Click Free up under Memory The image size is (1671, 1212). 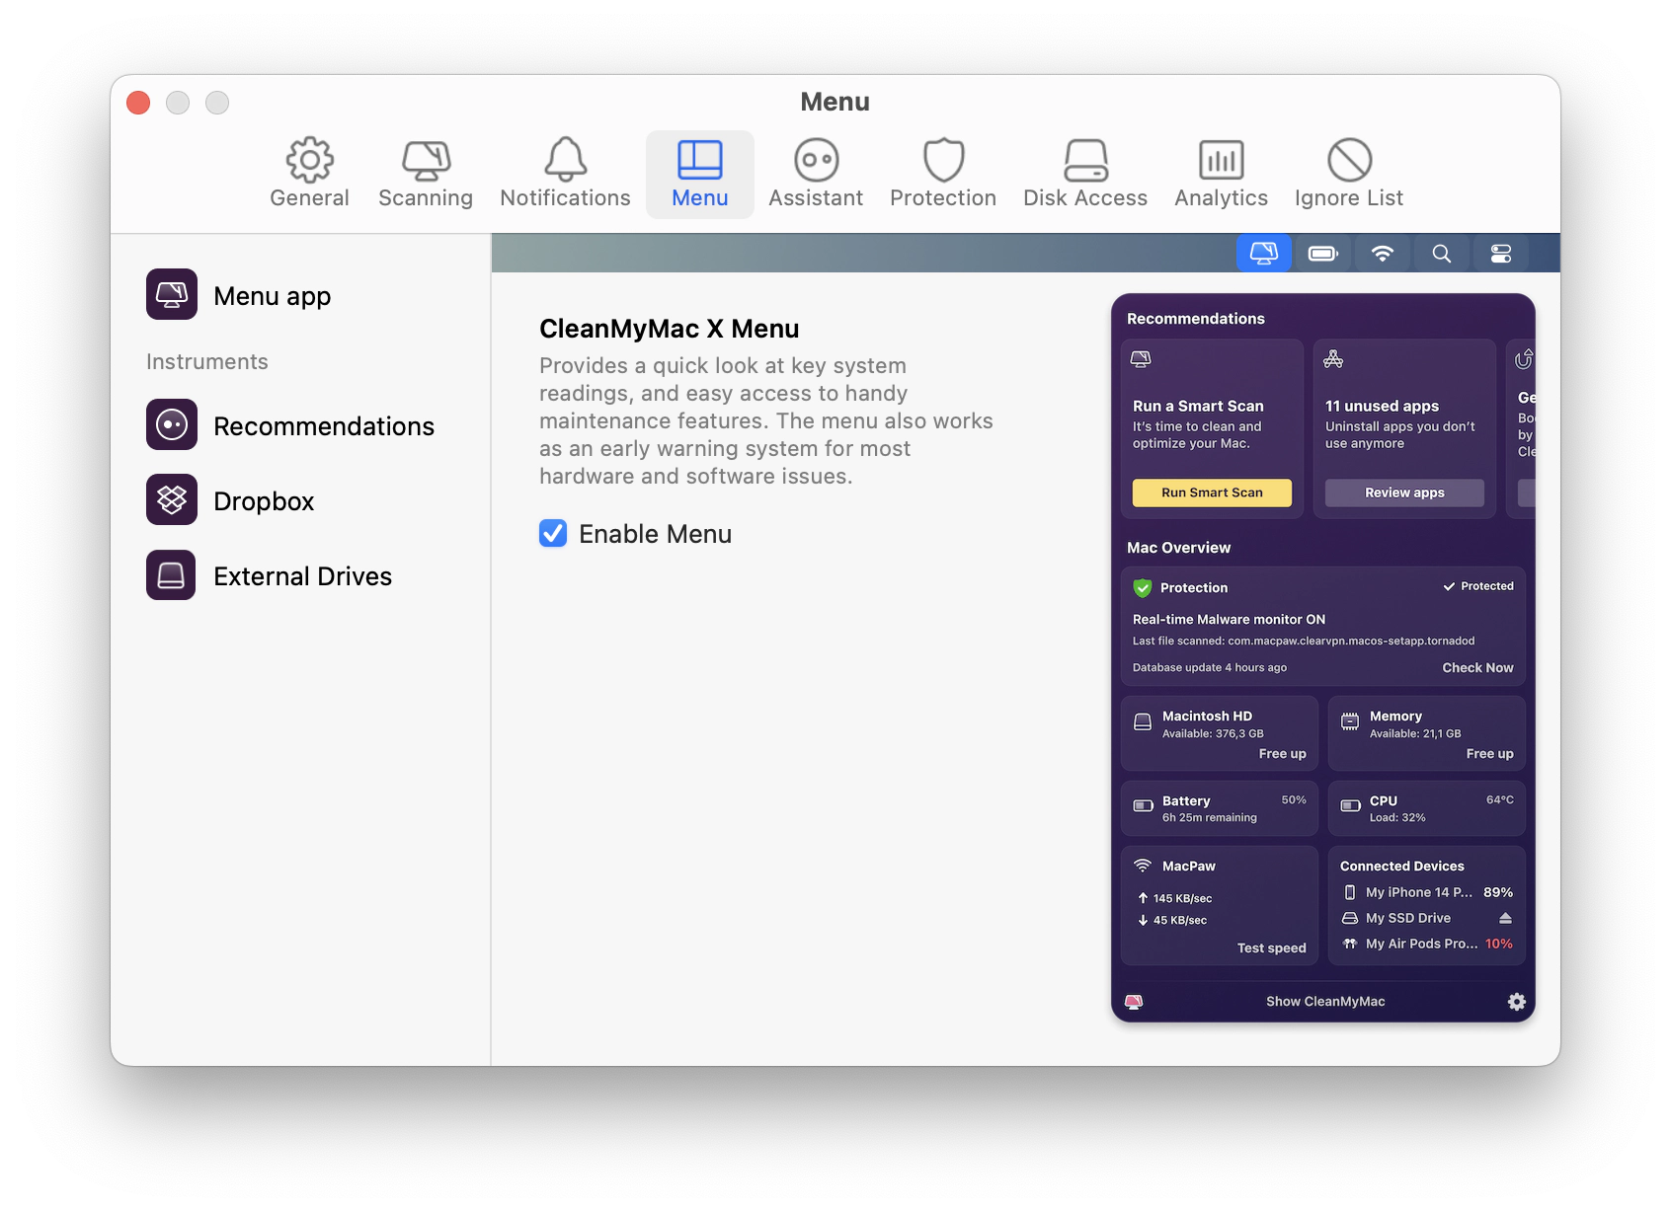(x=1489, y=753)
